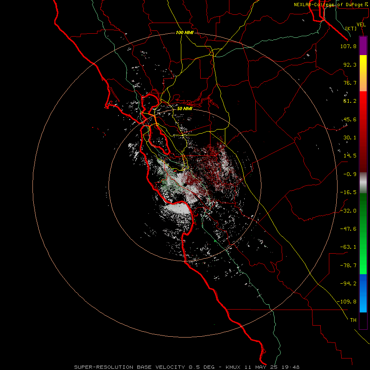Select the -63.1 velocity scale label
The height and width of the screenshot is (370, 370).
[348, 247]
